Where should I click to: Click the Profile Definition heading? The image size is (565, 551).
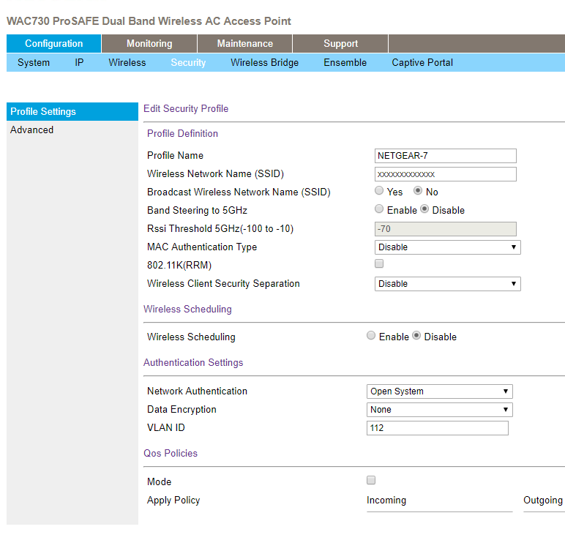pos(183,134)
